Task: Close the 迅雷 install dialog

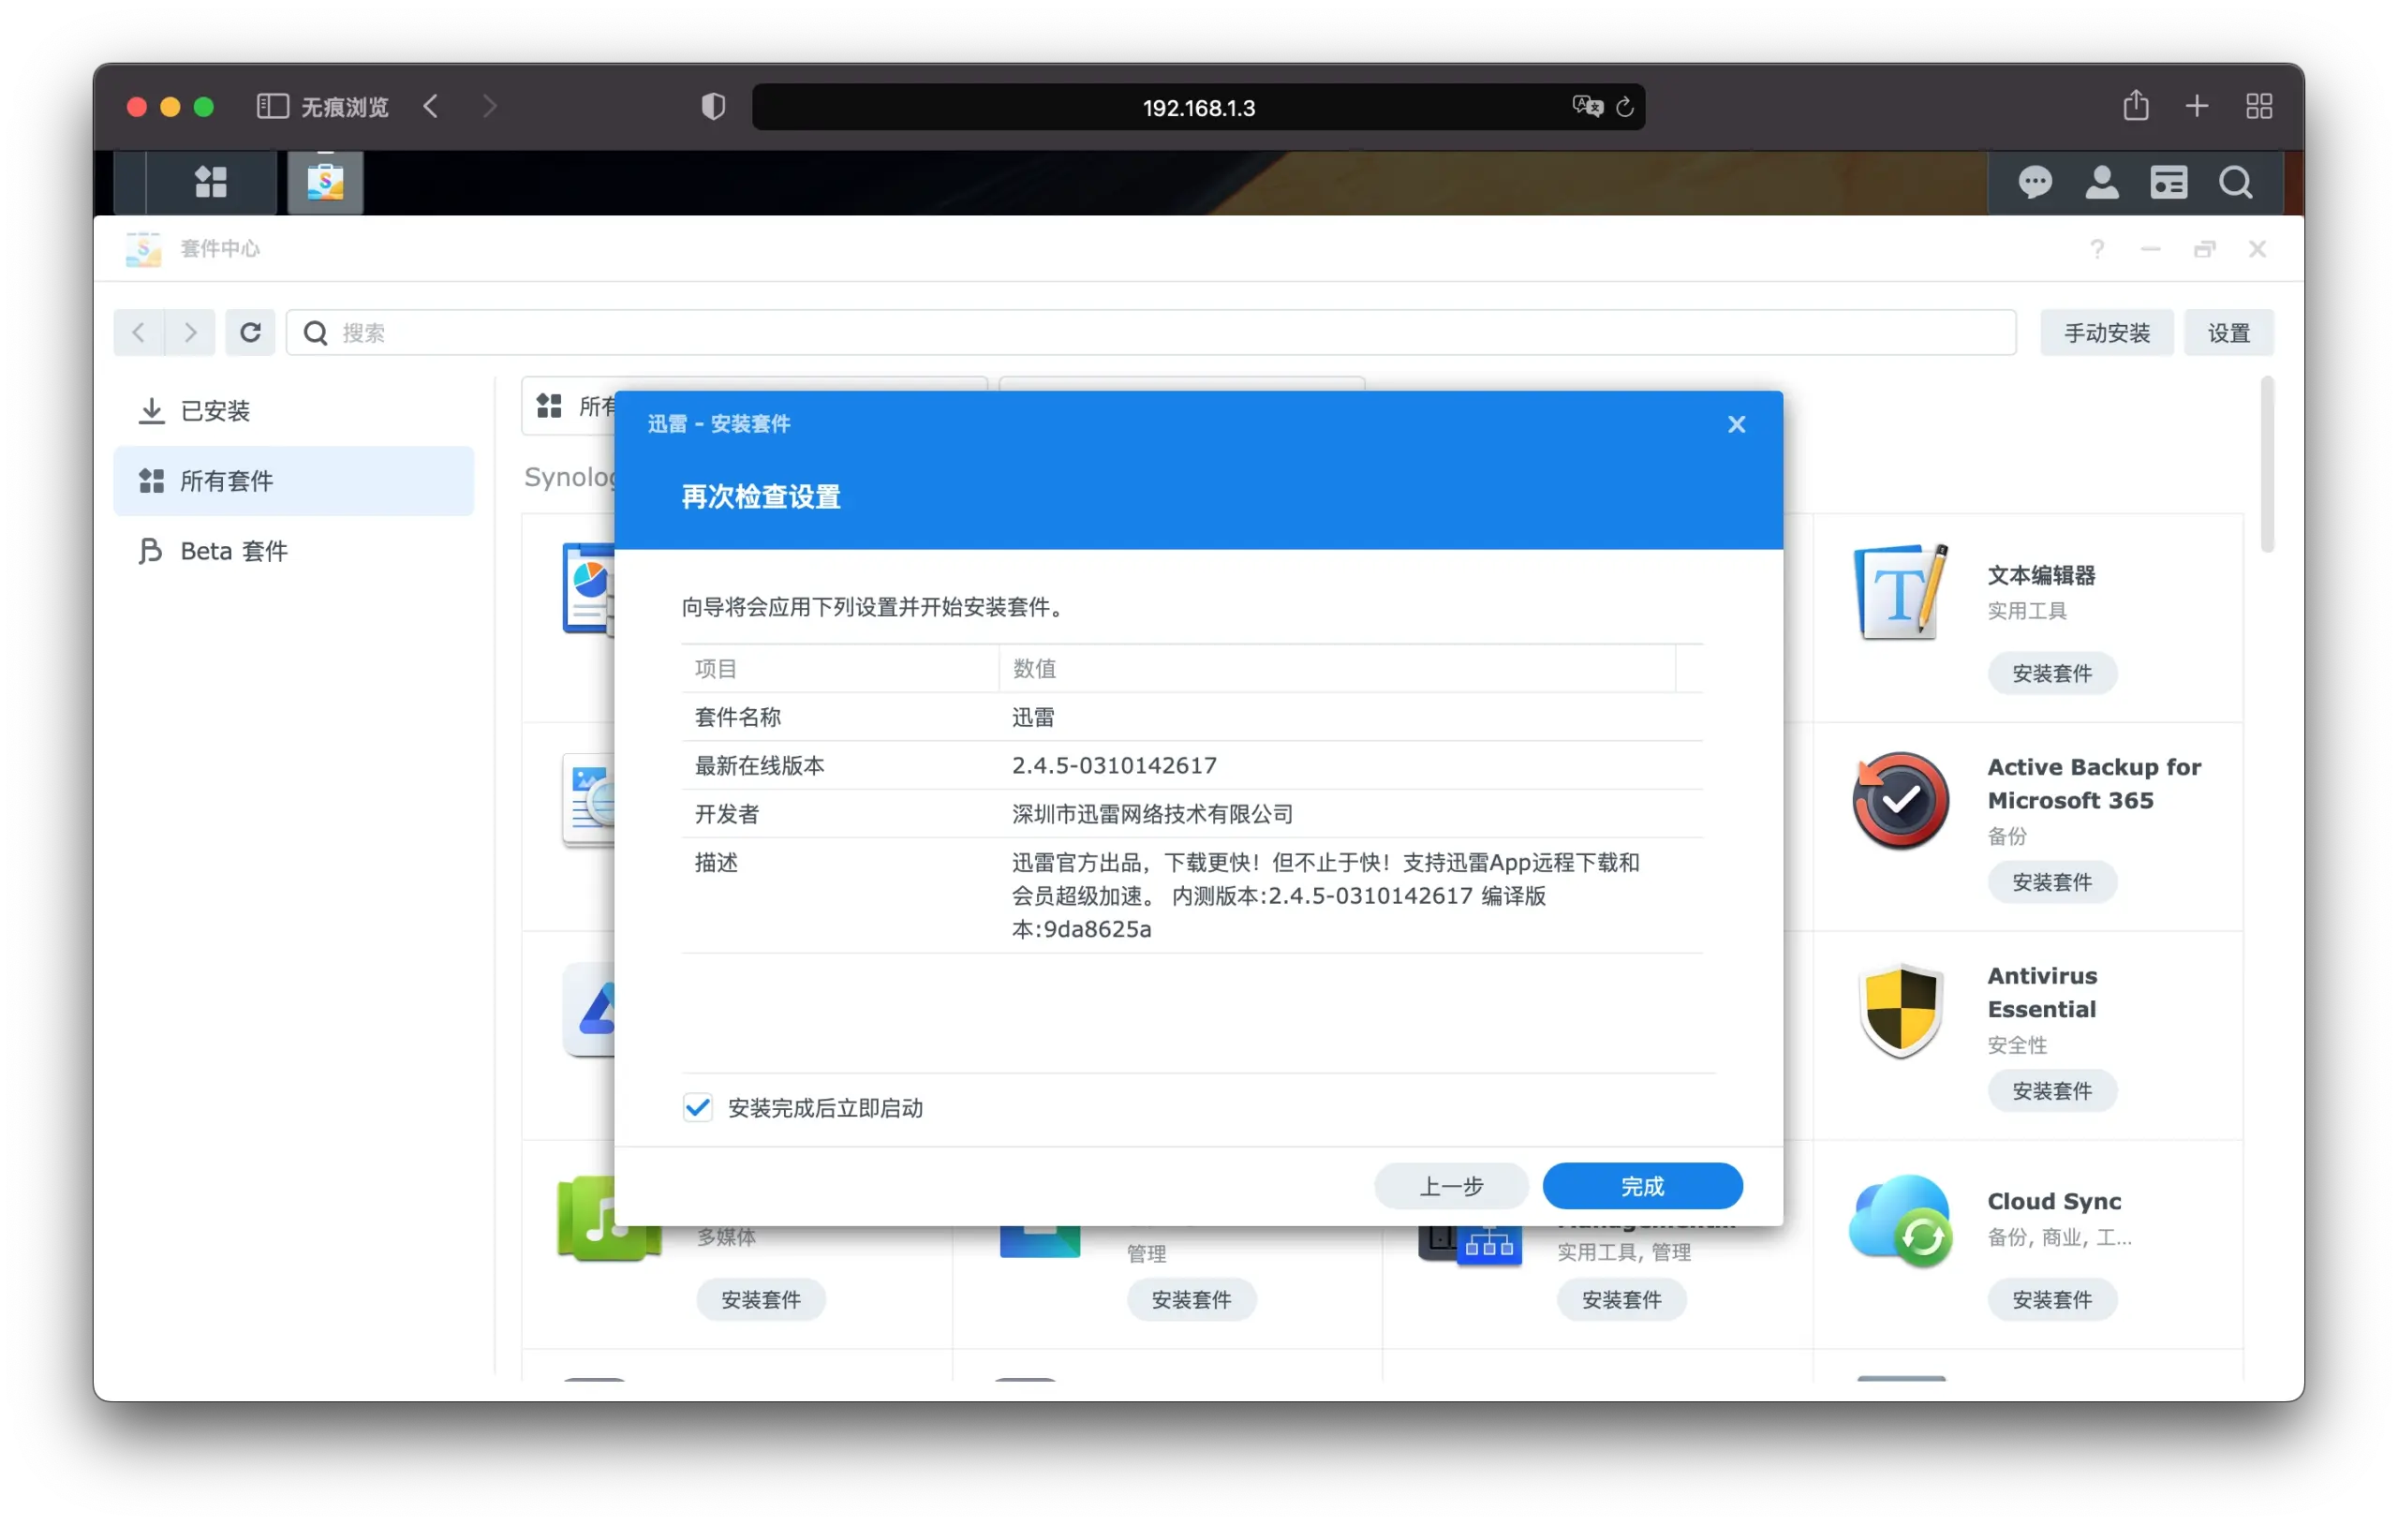Action: click(1736, 424)
